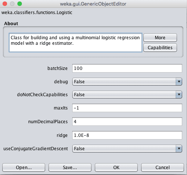Click the green zoom window button
Image resolution: width=187 pixels, height=175 pixels.
[x=20, y=4]
